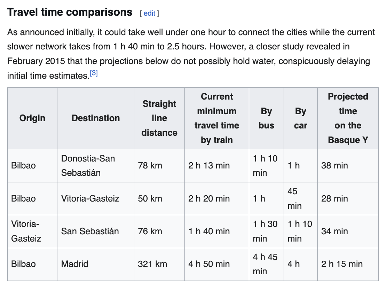Click the By bus column header
The width and height of the screenshot is (387, 291).
[266, 118]
